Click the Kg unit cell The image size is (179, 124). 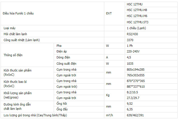[x=108, y=95]
